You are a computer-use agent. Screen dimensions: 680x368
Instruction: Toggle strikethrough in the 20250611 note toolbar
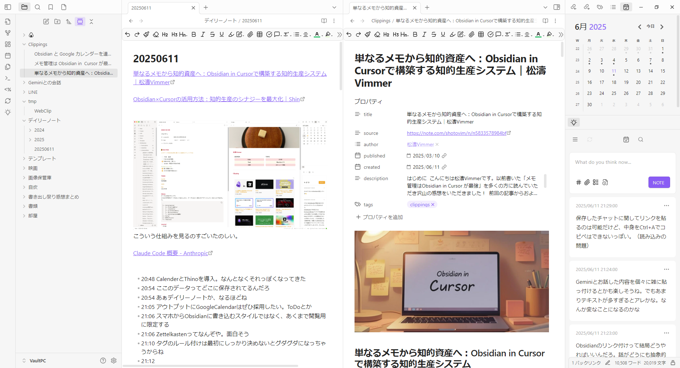[x=212, y=34]
